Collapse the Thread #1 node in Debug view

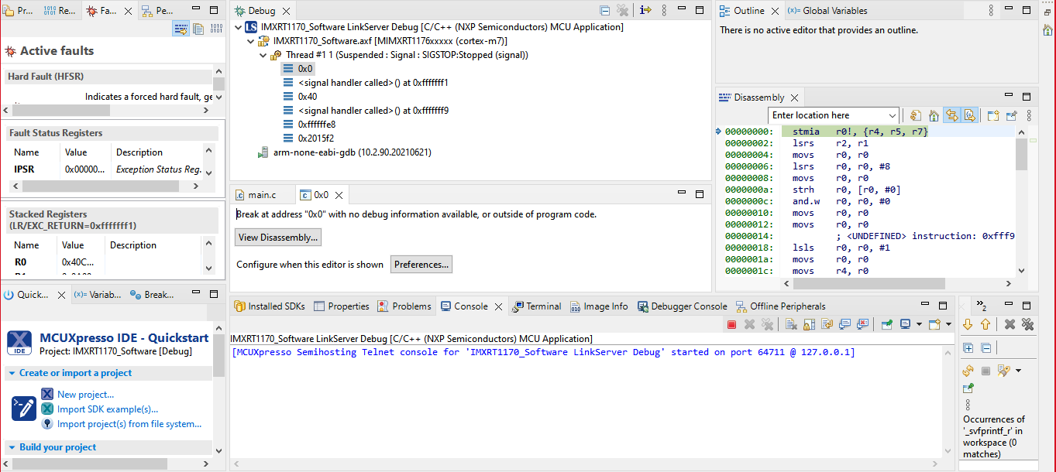coord(263,55)
